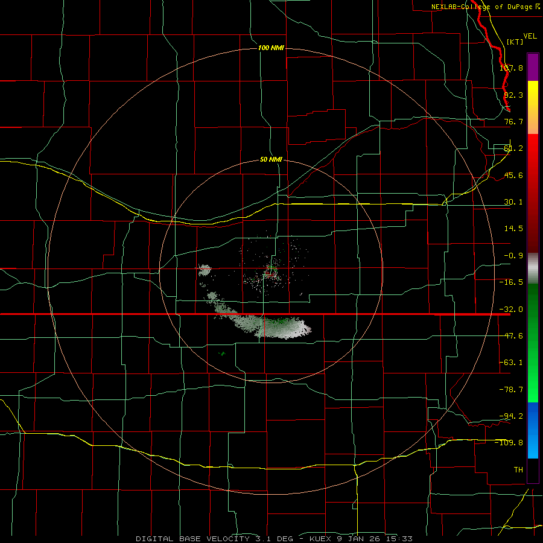543x543 pixels.
Task: Click the 76.7 velocity scale value
Action: coord(513,121)
